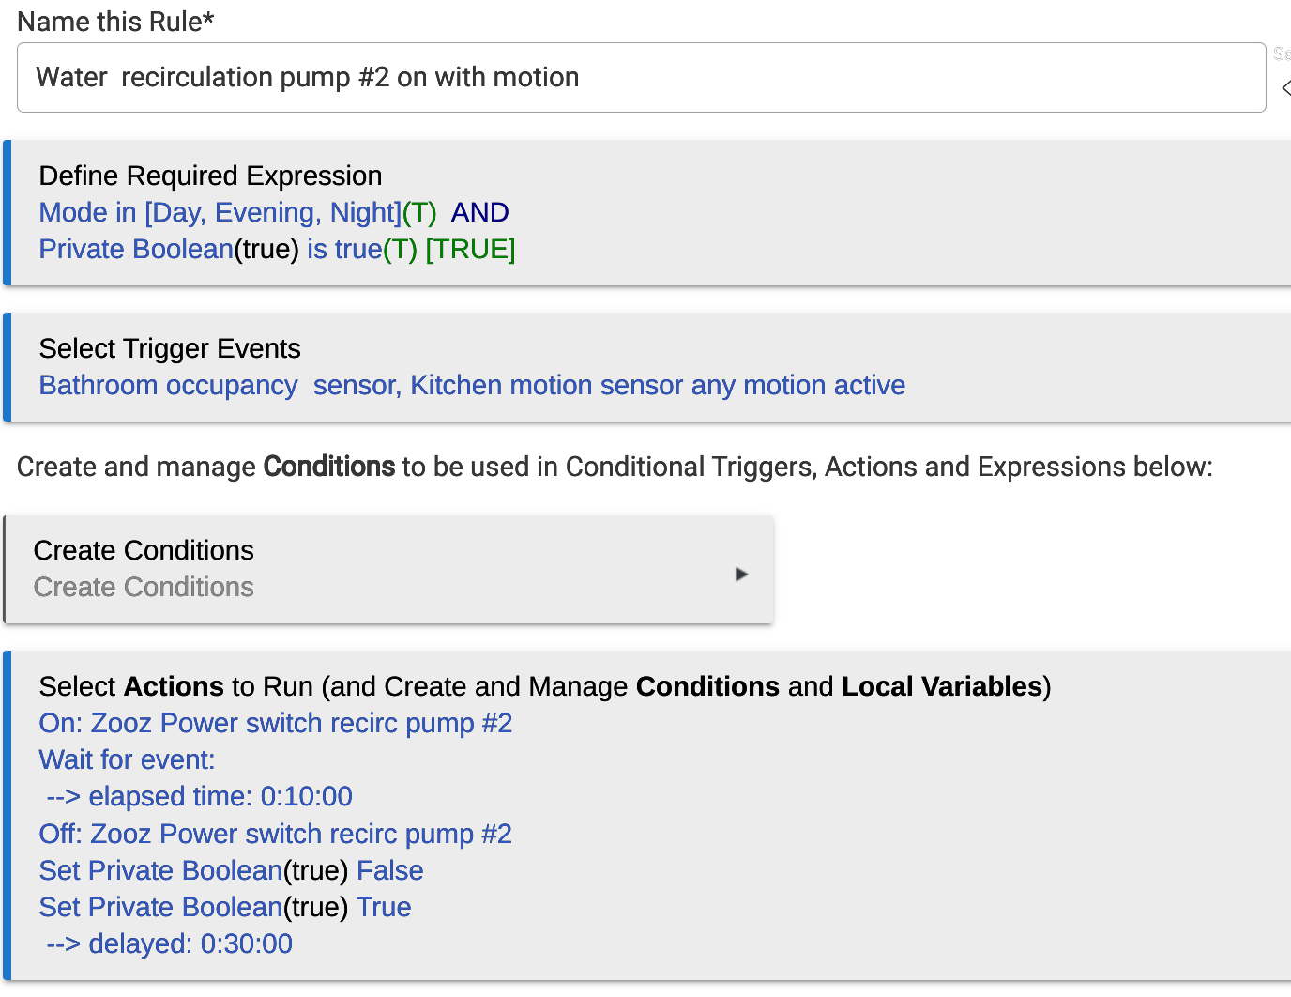Select the On: Zooz Power switch action
Image resolution: width=1291 pixels, height=997 pixels.
(x=275, y=723)
